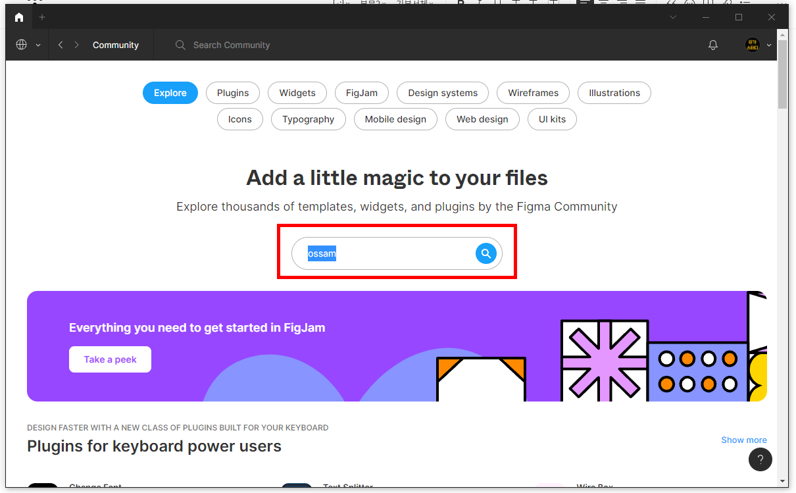
Task: Click Take a peek button
Action: pyautogui.click(x=110, y=359)
